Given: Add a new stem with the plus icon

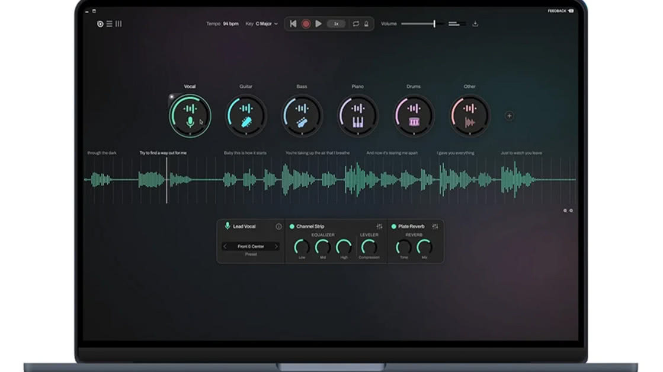Looking at the screenshot, I should click(509, 116).
